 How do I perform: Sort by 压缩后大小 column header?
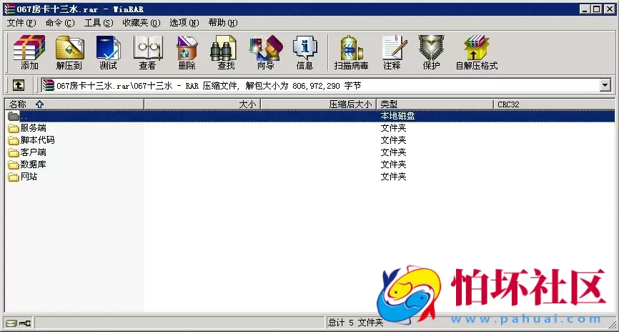pos(319,104)
